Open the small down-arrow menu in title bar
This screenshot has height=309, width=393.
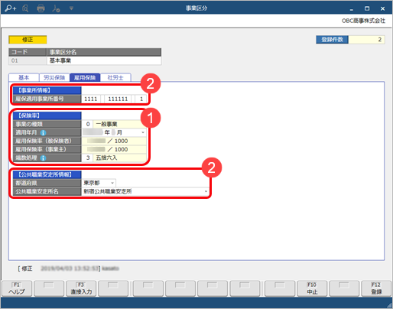[x=71, y=8]
